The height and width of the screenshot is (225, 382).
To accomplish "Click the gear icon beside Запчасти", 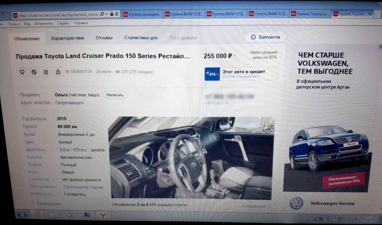I will pos(253,37).
